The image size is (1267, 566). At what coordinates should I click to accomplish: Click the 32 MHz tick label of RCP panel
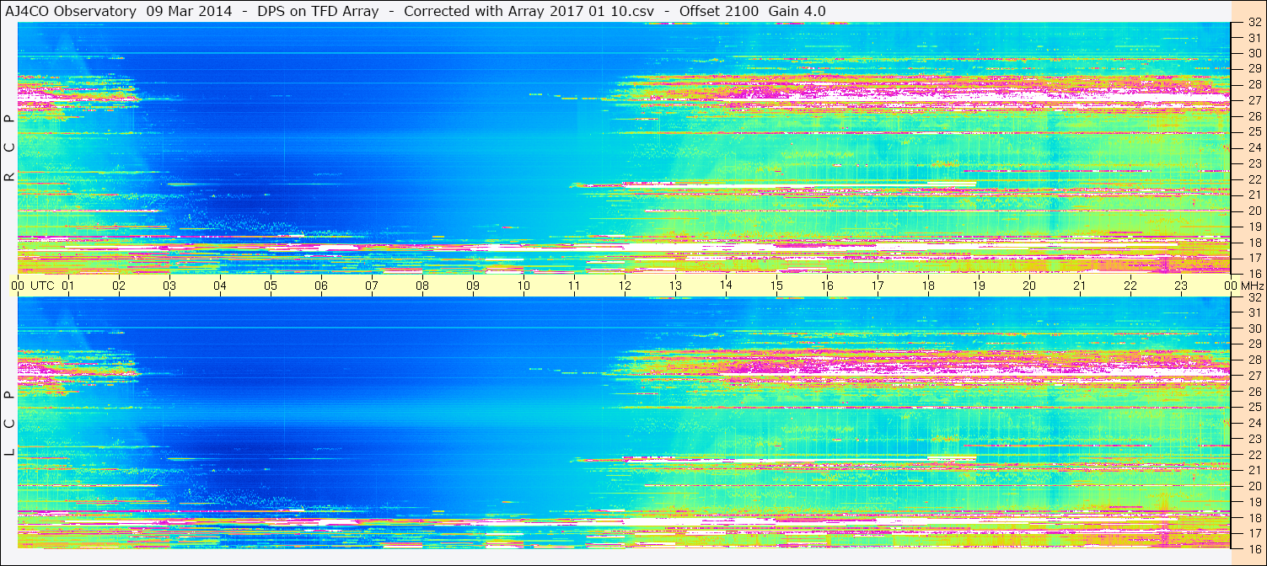pyautogui.click(x=1254, y=23)
